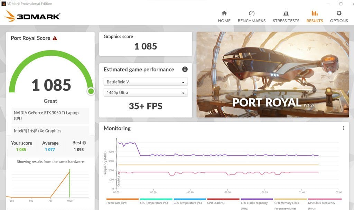Click the 3DMark logo
The image size is (354, 210).
coord(33,16)
